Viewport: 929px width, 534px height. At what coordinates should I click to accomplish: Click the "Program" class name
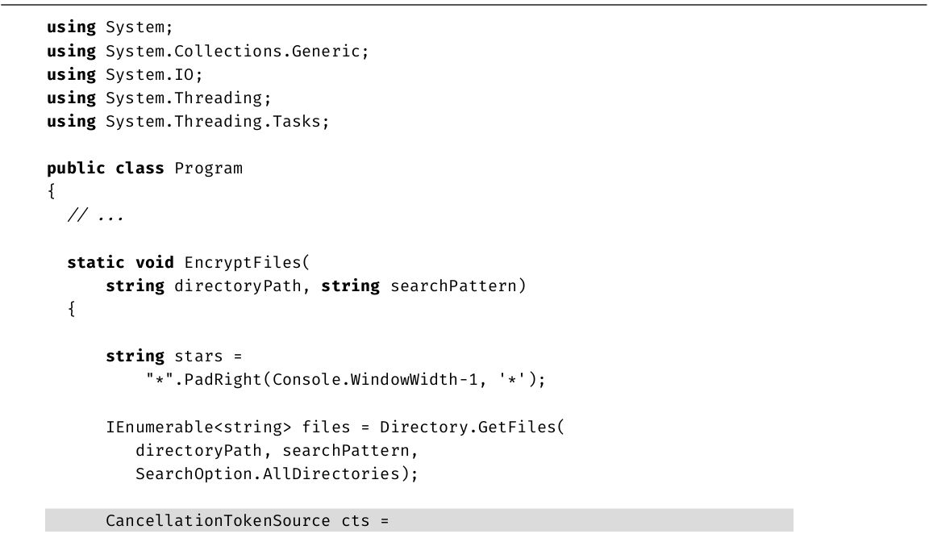pos(208,169)
